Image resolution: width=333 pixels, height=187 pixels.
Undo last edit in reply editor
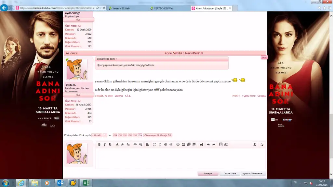coord(208,144)
